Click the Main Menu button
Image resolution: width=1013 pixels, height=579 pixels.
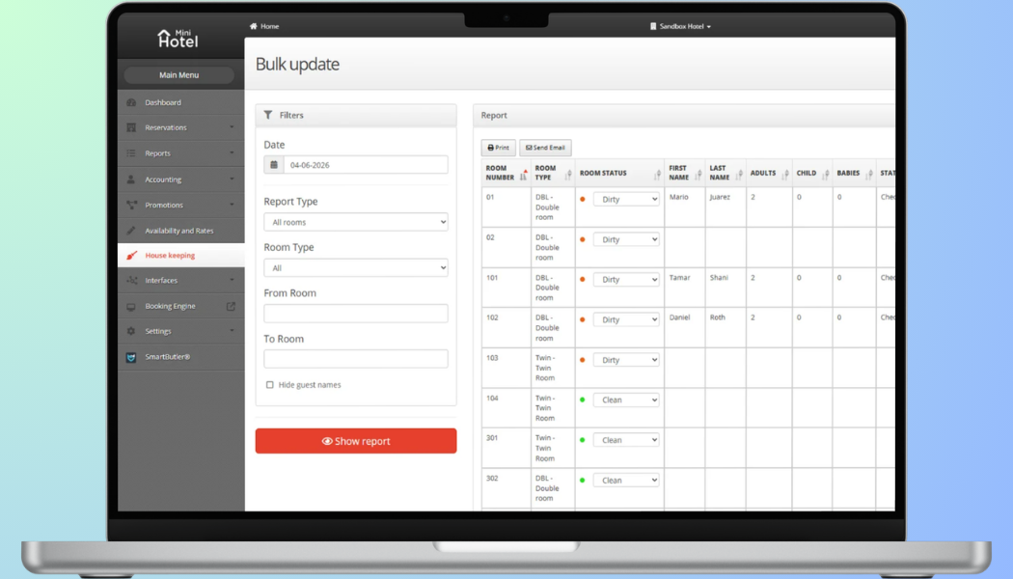point(178,75)
